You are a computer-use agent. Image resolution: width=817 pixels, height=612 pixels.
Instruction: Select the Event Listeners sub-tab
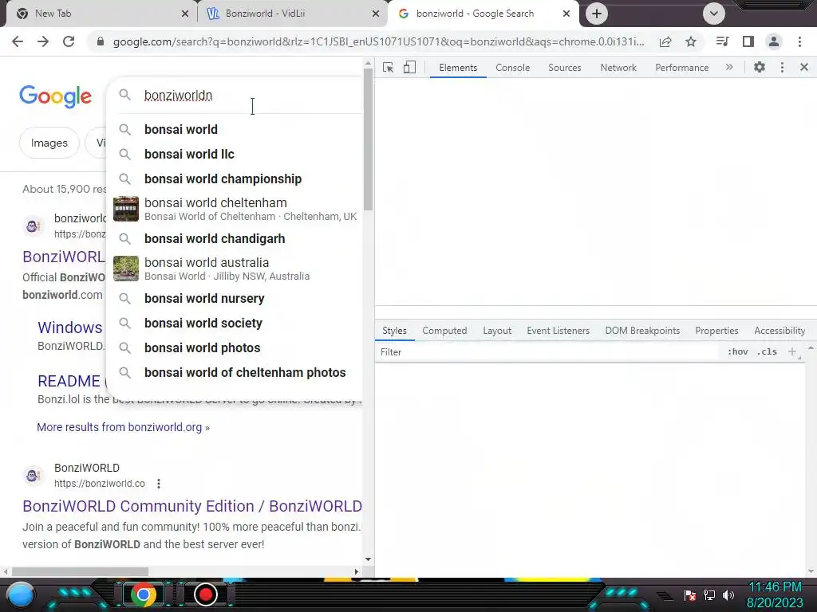point(558,331)
